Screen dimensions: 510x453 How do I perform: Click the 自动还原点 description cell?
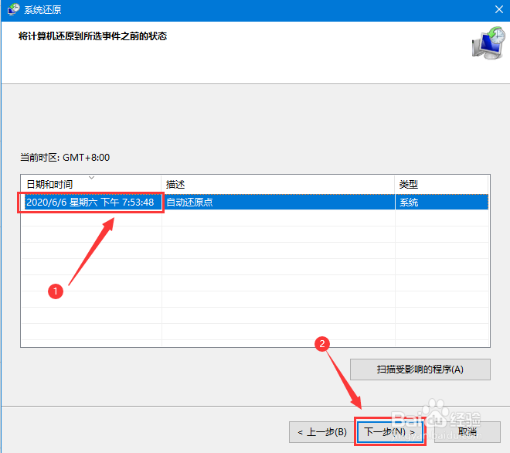tap(189, 202)
